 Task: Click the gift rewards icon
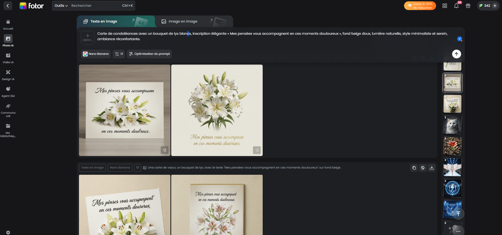[468, 6]
